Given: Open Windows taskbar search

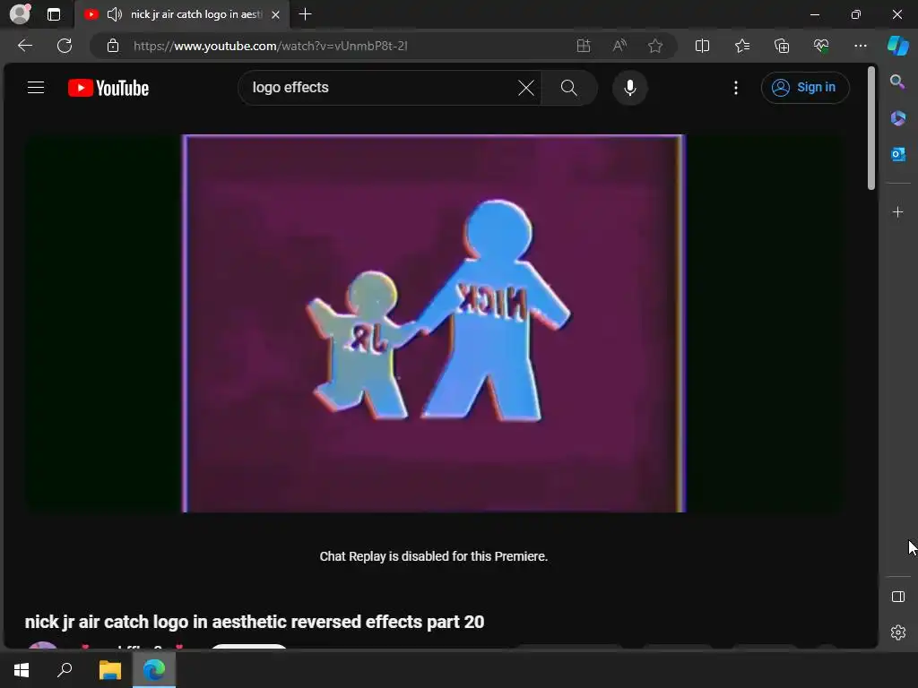Looking at the screenshot, I should tap(65, 670).
